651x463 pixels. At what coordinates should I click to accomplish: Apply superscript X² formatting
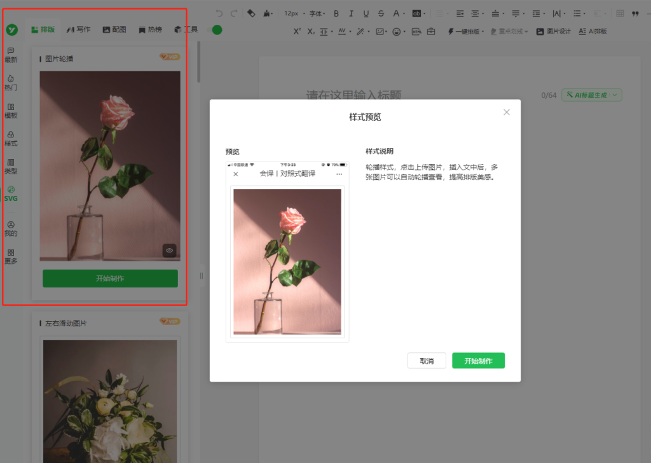[297, 31]
